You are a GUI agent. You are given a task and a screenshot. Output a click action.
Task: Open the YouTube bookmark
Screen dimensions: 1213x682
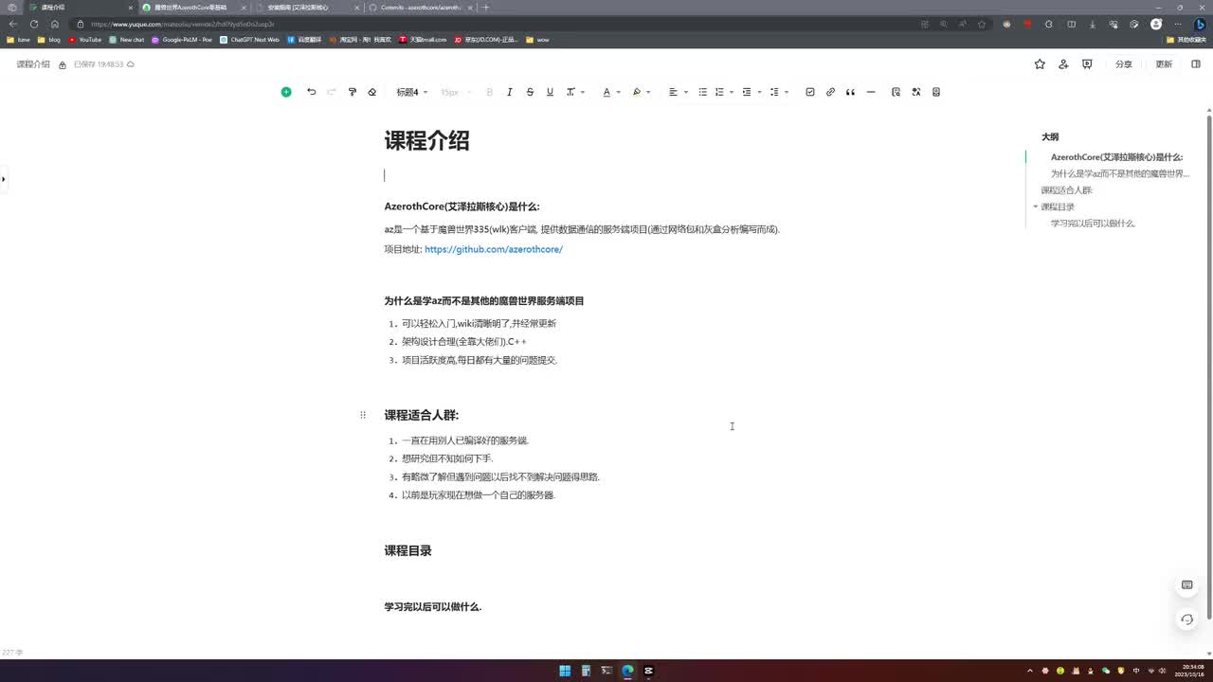[x=84, y=40]
